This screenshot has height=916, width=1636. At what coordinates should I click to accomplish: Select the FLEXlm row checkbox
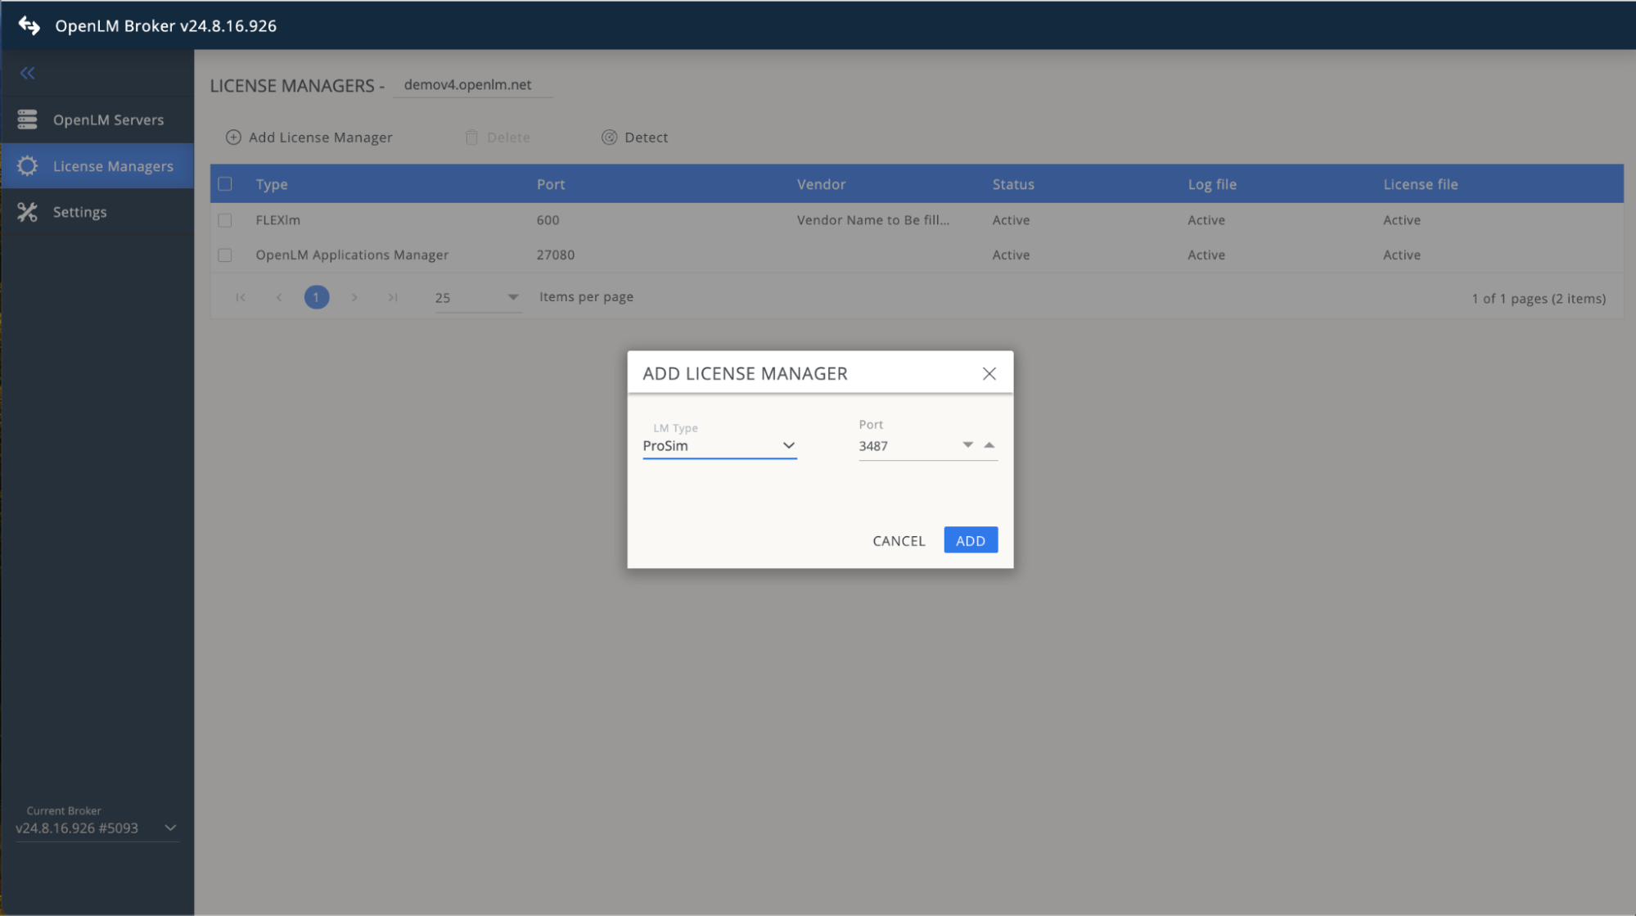pyautogui.click(x=225, y=219)
